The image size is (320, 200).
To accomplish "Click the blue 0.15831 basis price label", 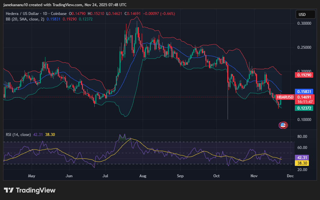I will [x=304, y=92].
